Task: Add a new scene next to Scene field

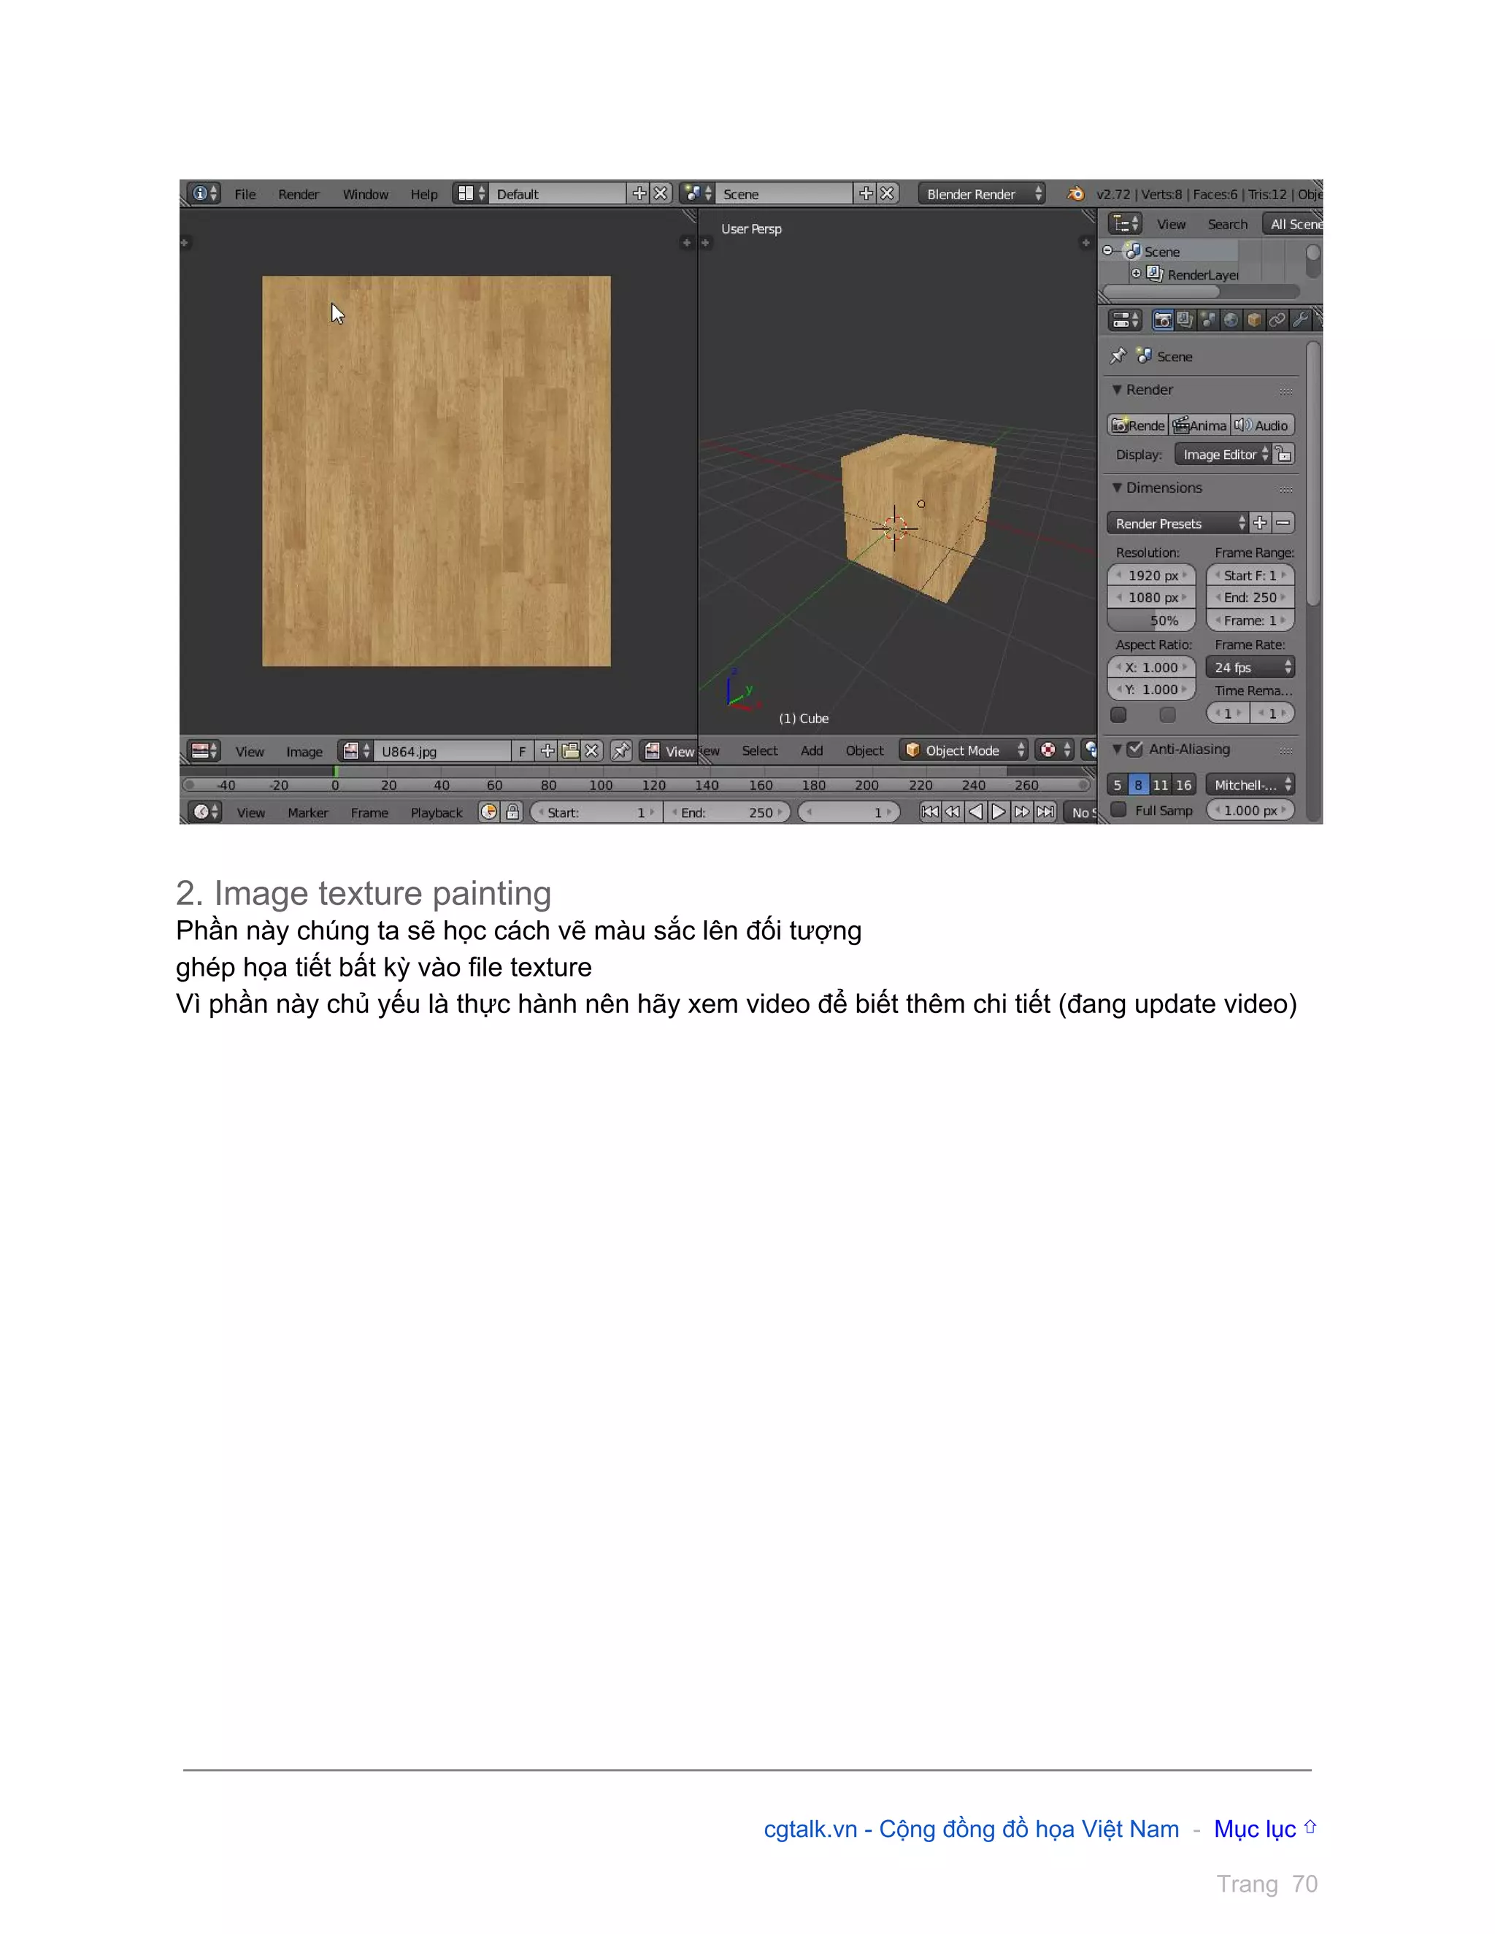Action: tap(865, 193)
